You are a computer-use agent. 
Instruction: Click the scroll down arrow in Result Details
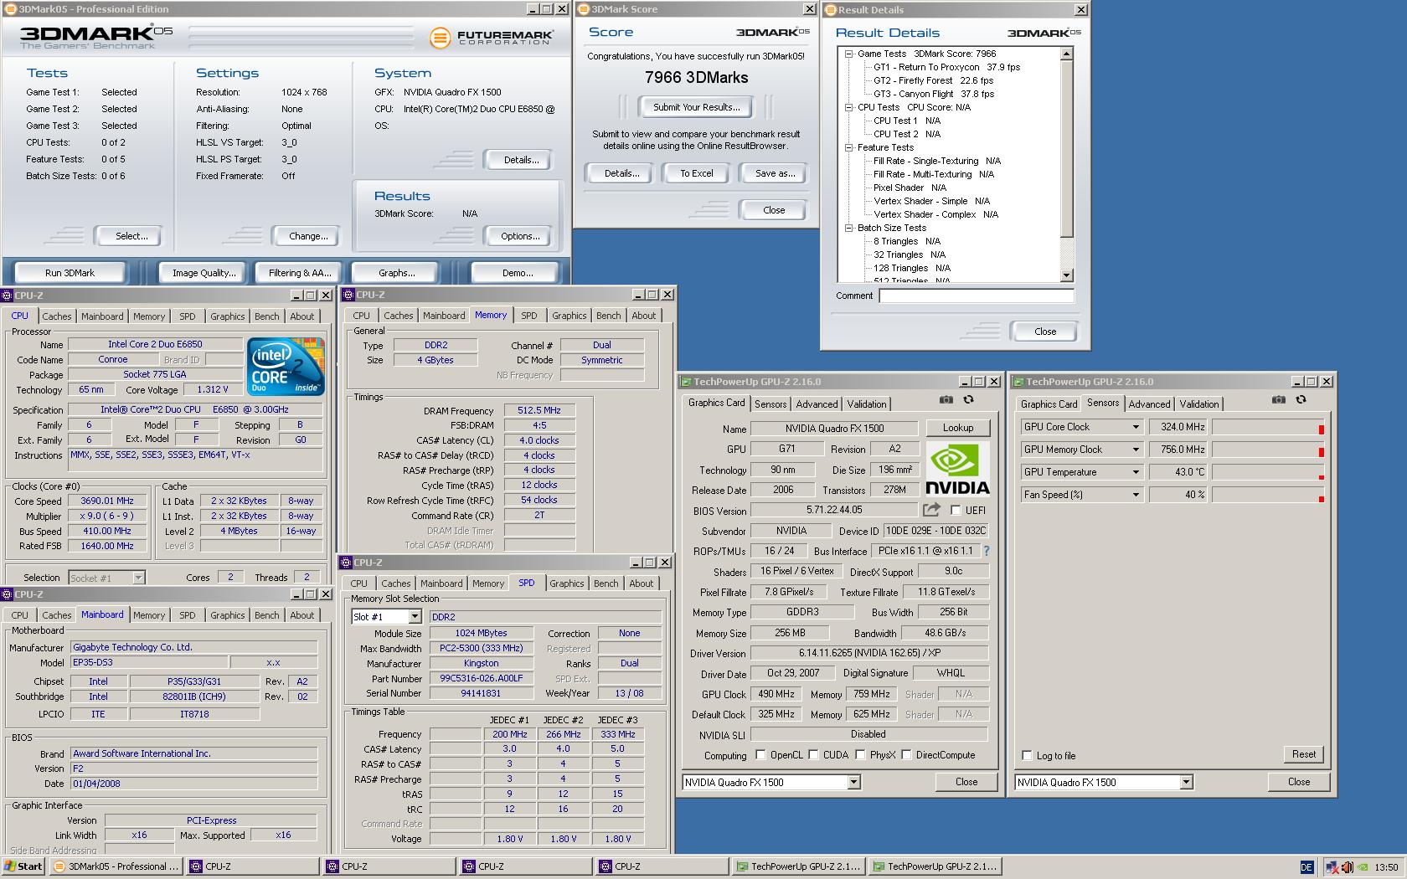(x=1066, y=275)
